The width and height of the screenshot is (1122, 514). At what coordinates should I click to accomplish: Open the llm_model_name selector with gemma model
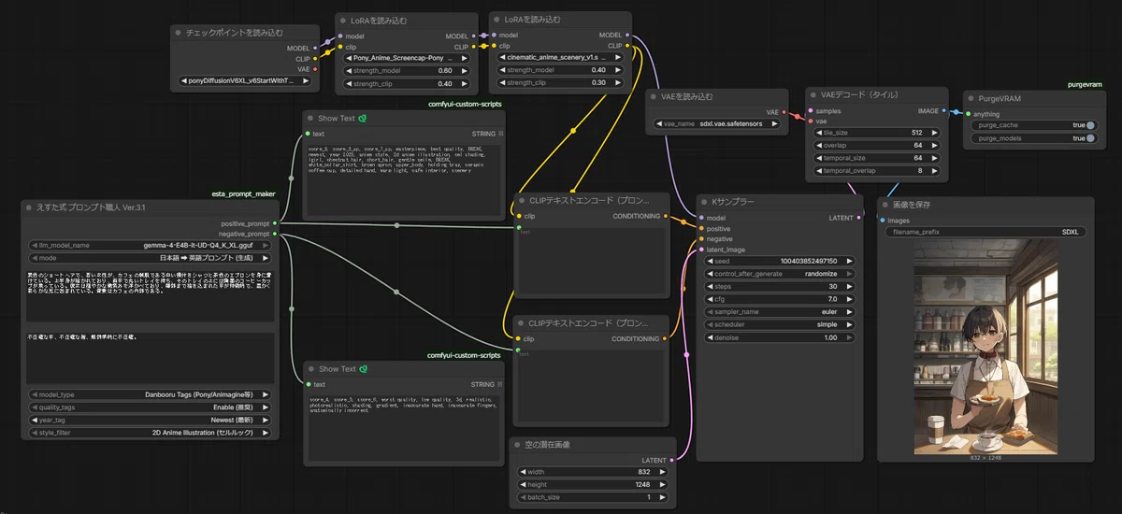(x=150, y=245)
